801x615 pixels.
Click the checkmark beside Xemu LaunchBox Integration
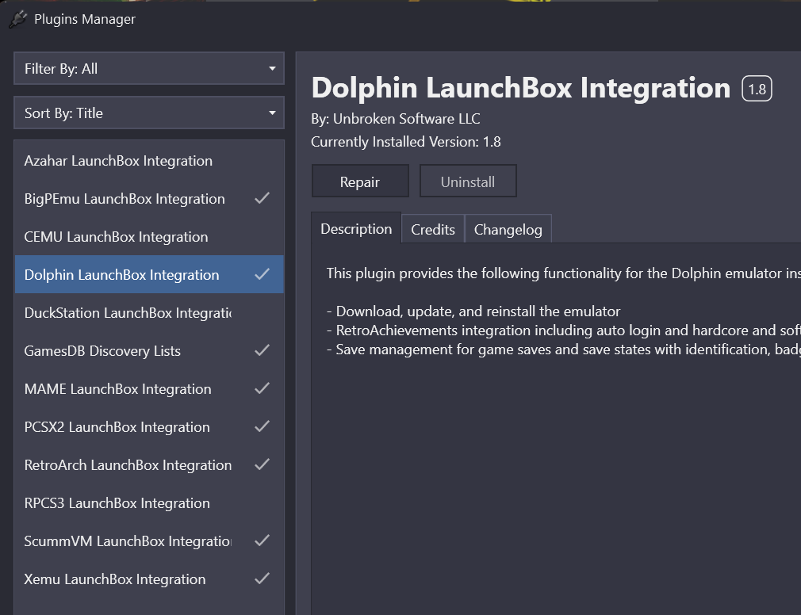262,579
